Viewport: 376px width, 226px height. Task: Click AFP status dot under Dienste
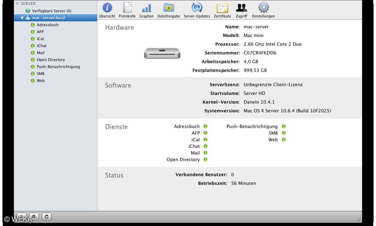tap(206, 133)
